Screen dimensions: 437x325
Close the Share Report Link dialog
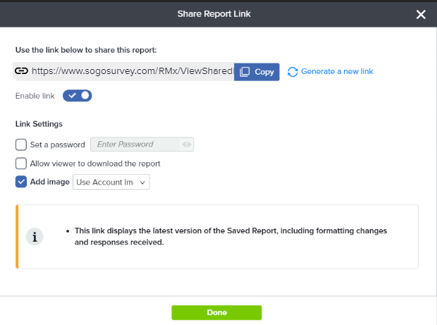(421, 15)
